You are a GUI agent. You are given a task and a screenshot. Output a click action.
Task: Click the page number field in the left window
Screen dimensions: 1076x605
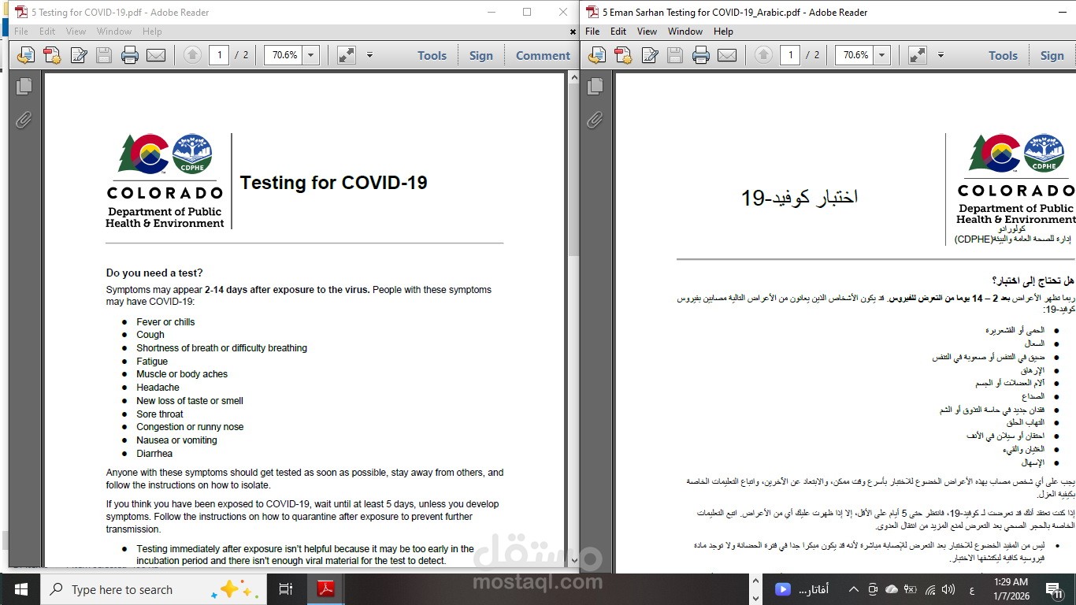coord(219,55)
